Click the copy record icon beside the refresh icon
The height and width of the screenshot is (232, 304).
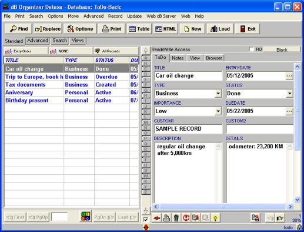coord(196,218)
